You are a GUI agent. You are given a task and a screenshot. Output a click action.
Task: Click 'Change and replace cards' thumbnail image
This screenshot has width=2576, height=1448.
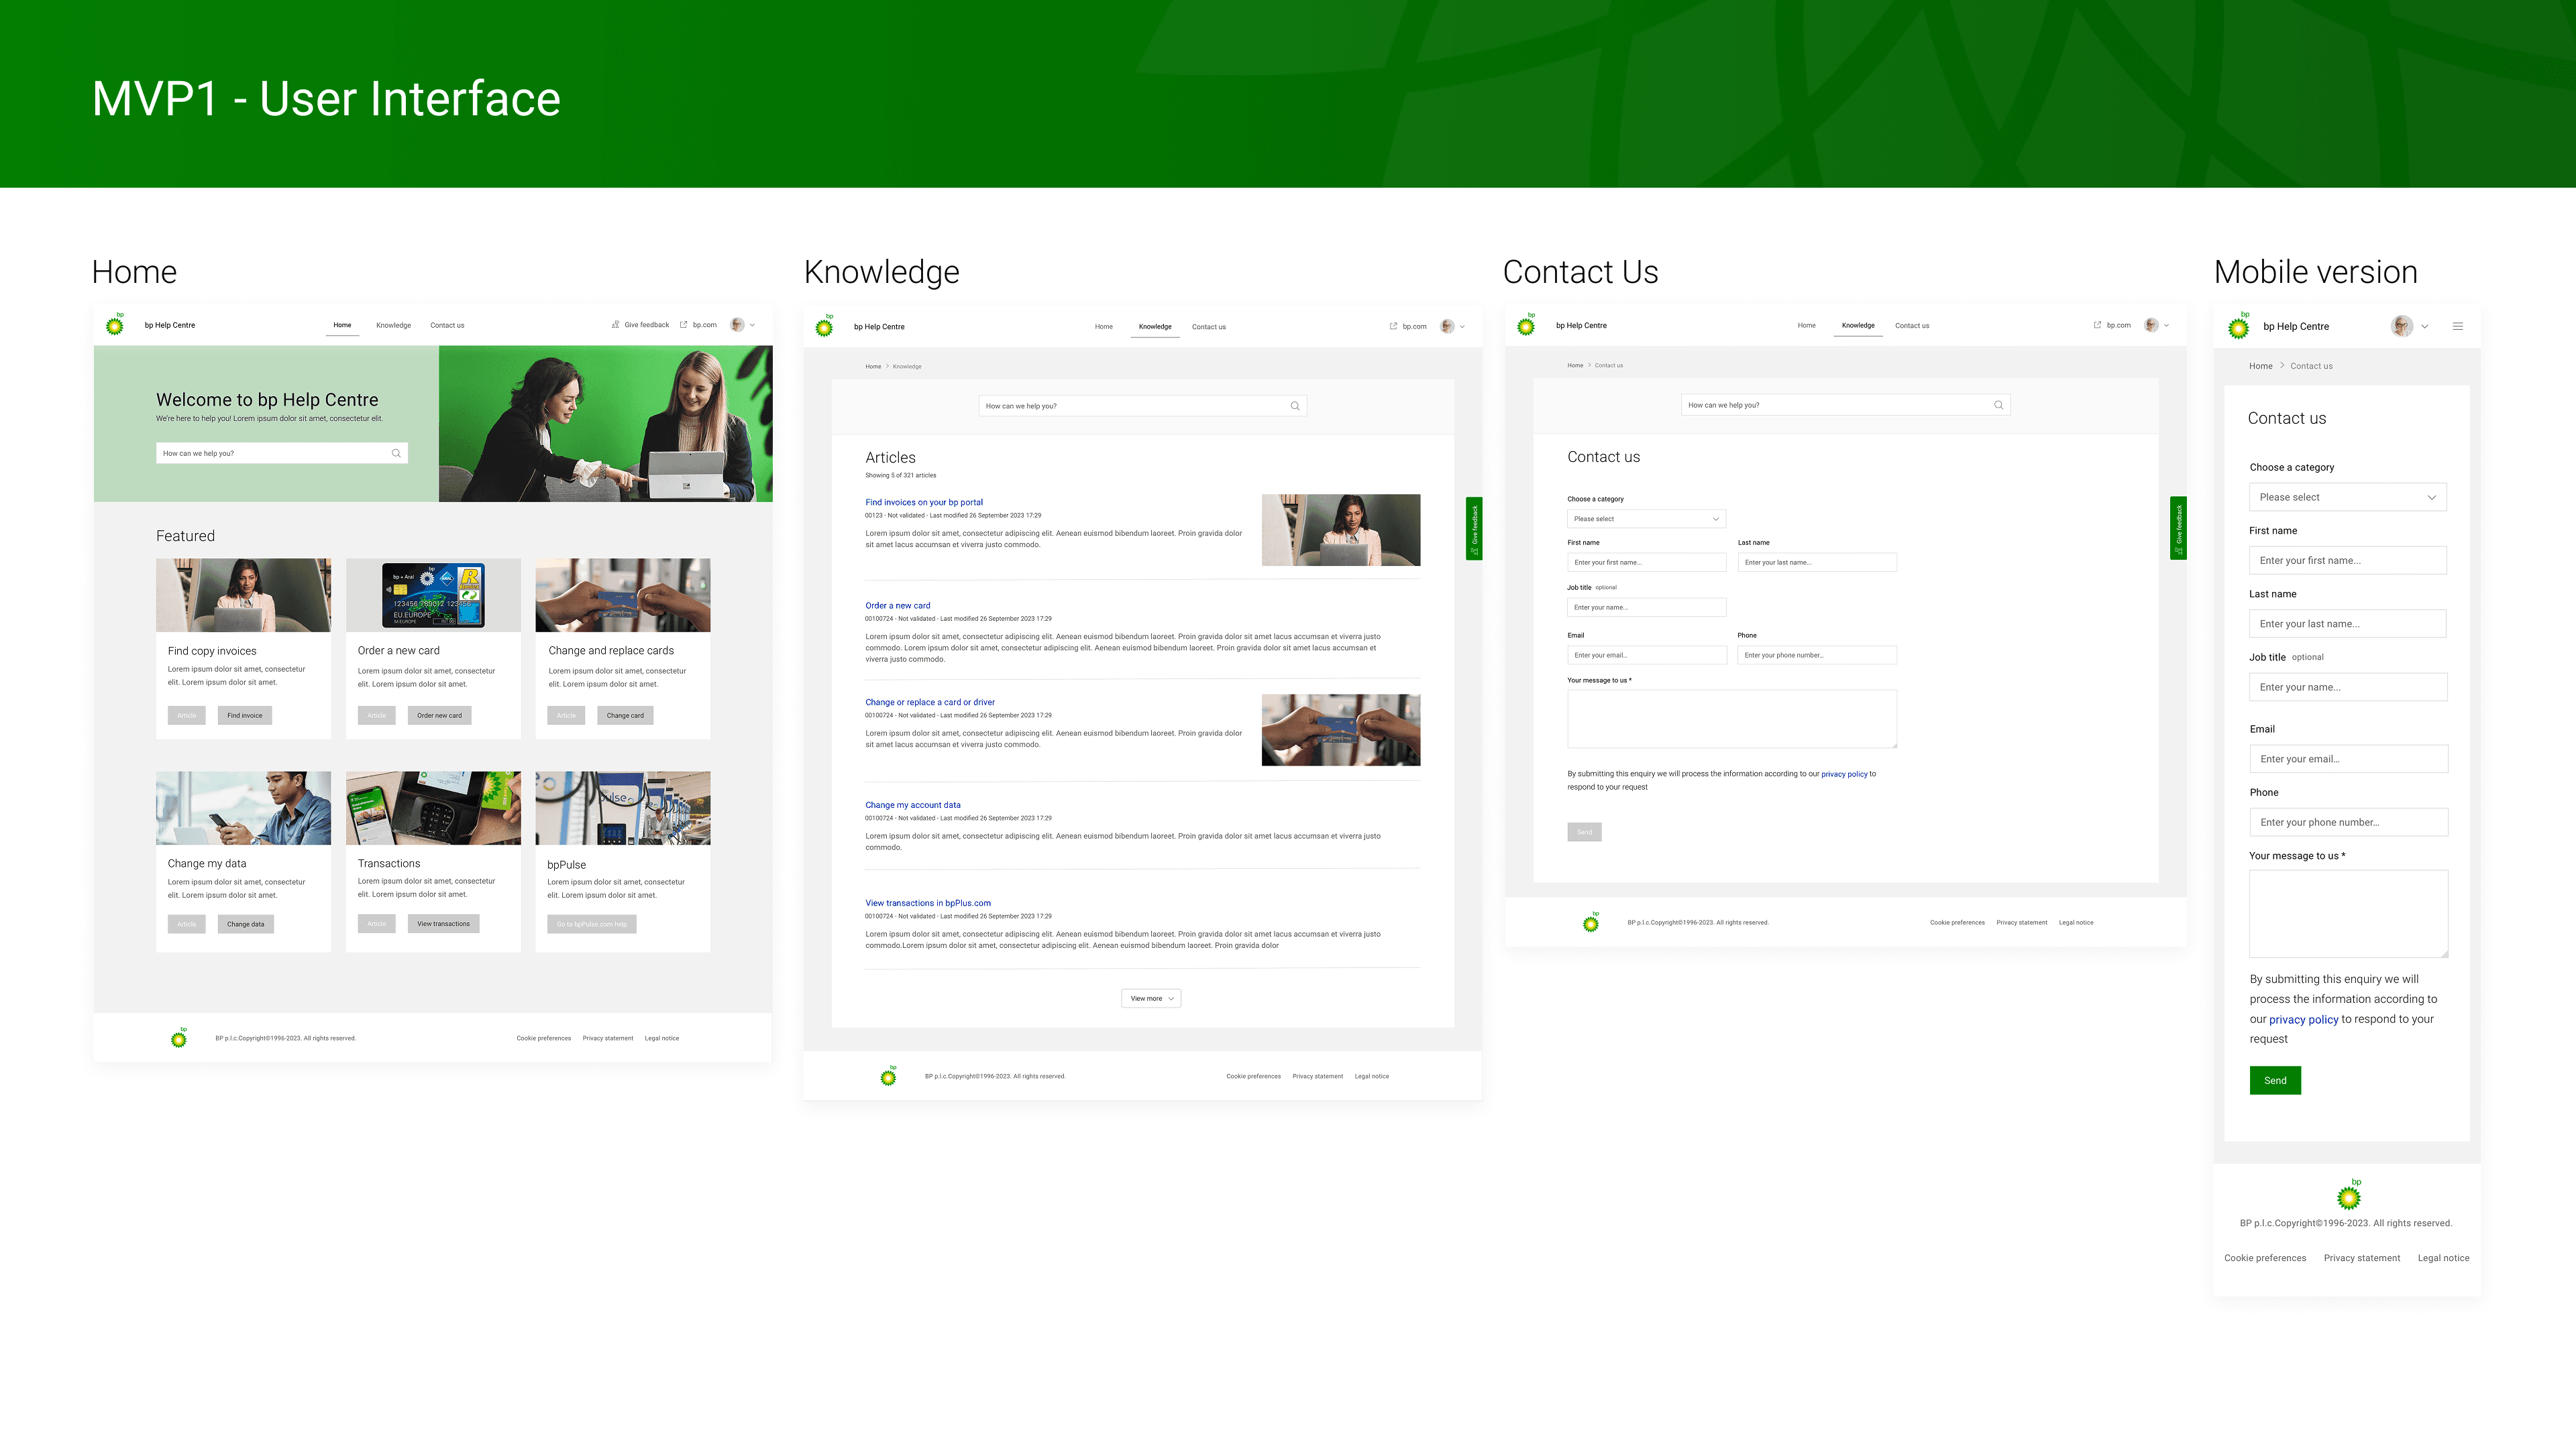click(622, 595)
